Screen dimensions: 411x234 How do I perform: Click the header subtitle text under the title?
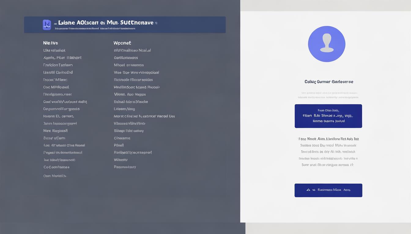(95, 29)
